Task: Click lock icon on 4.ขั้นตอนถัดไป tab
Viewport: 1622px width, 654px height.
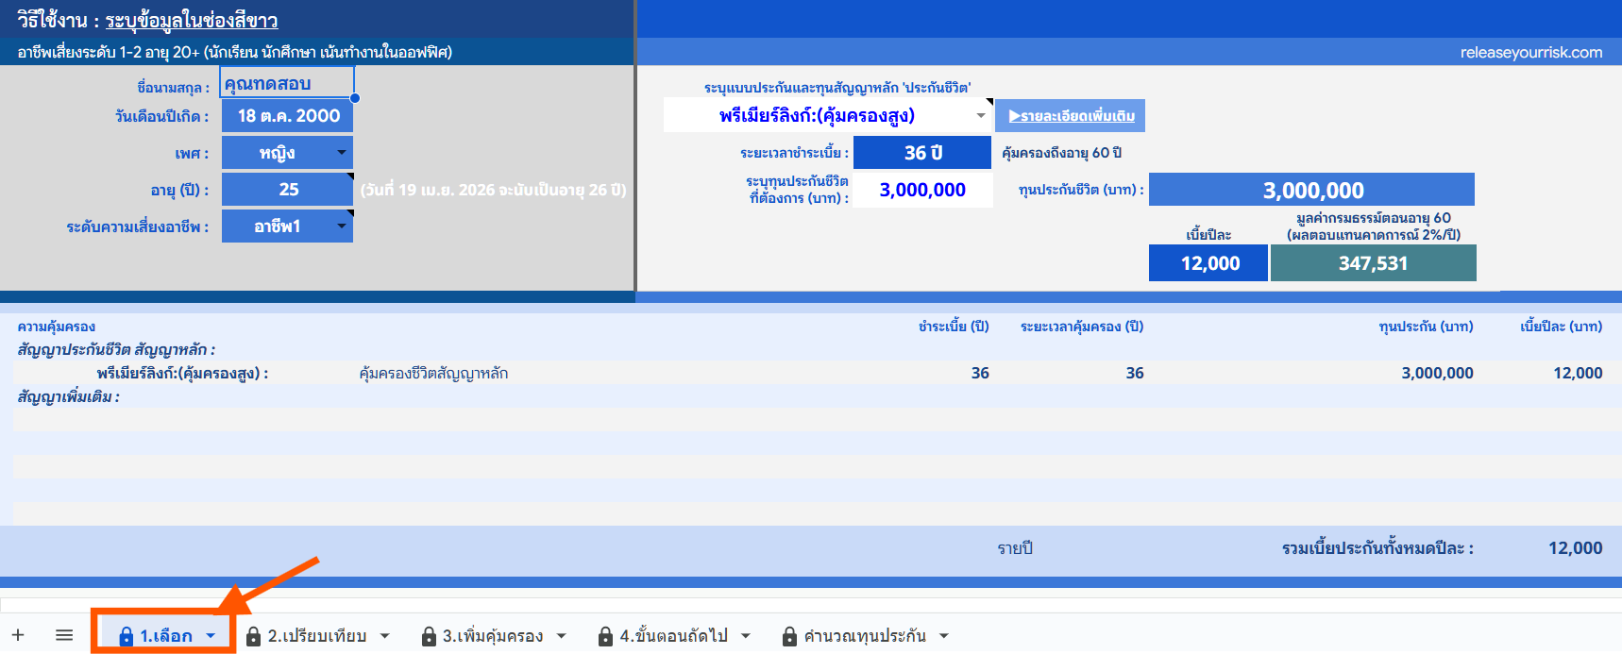Action: (x=605, y=637)
